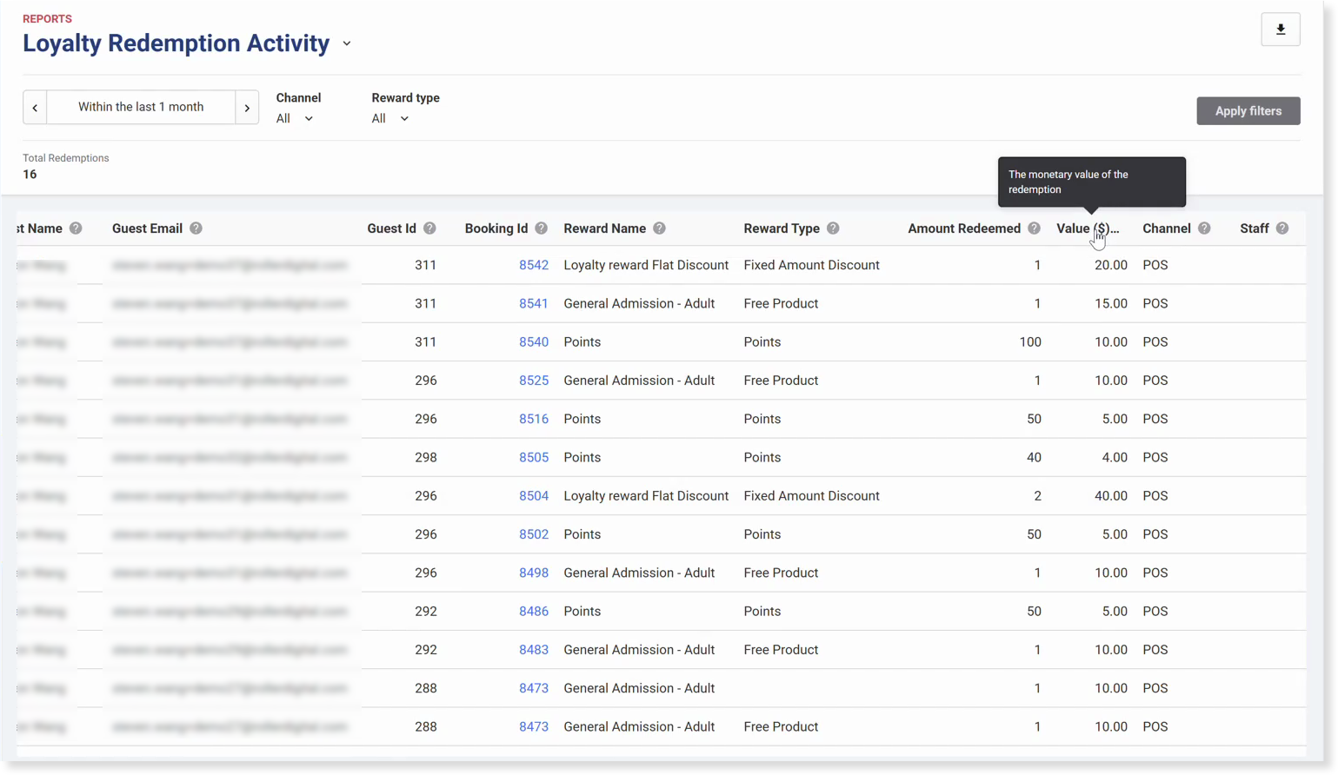Select amount redeemed 100 in booking 8540 row
Screen dimensions: 1338x775
[x=1030, y=342]
